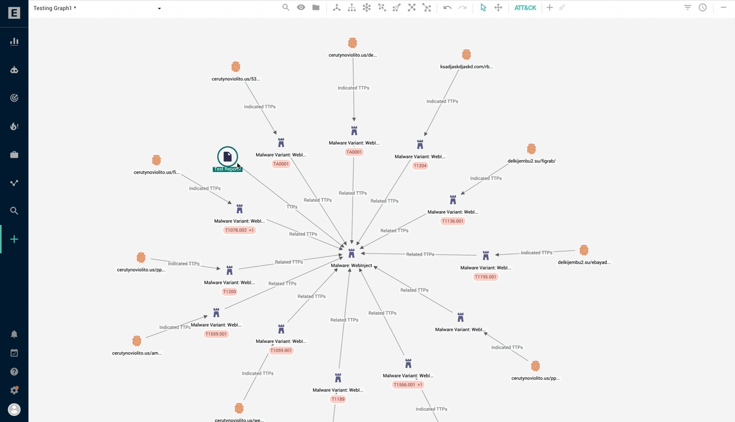Click the T1195.001 tag badge
Image resolution: width=735 pixels, height=422 pixels.
click(x=485, y=277)
